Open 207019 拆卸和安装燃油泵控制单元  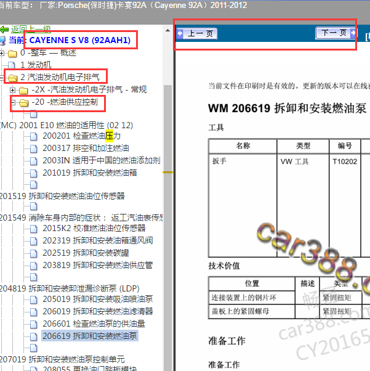tap(62, 359)
